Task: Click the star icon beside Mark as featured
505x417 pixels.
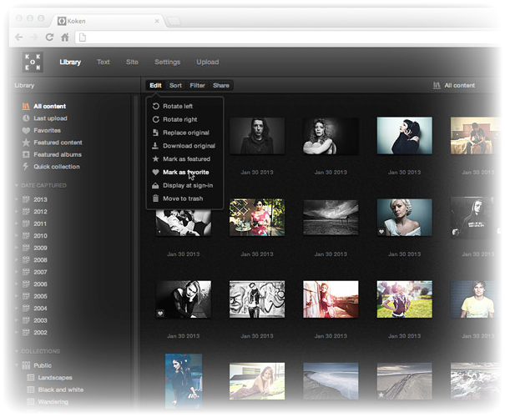Action: [155, 158]
